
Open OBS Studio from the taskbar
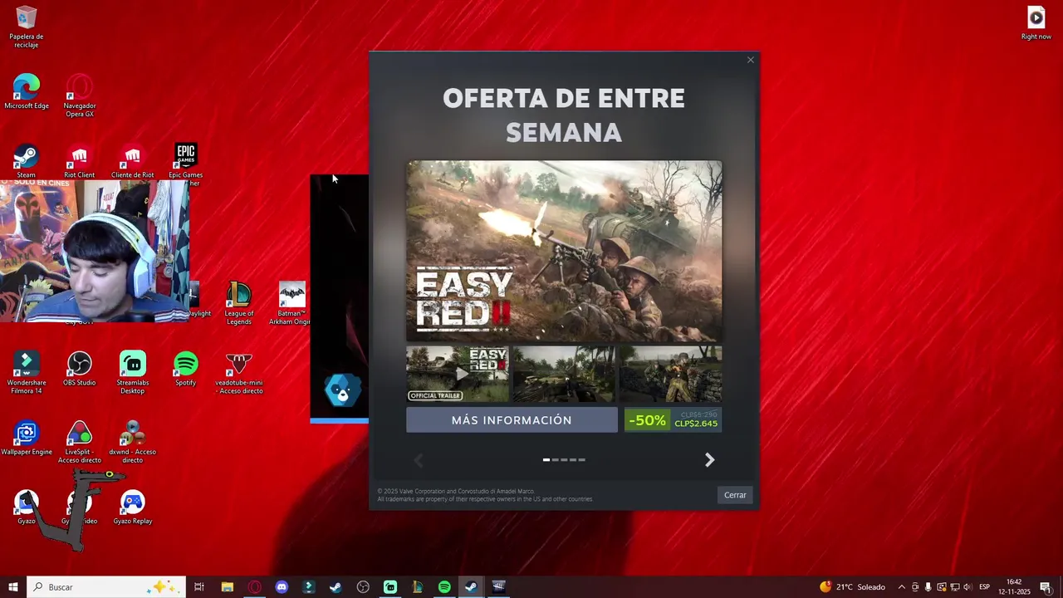[363, 587]
